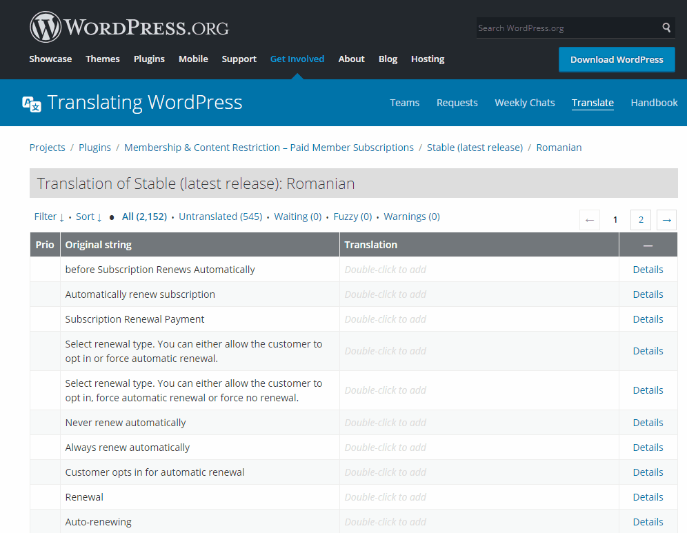Viewport: 687px width, 533px height.
Task: Click the Download WordPress button
Action: (617, 59)
